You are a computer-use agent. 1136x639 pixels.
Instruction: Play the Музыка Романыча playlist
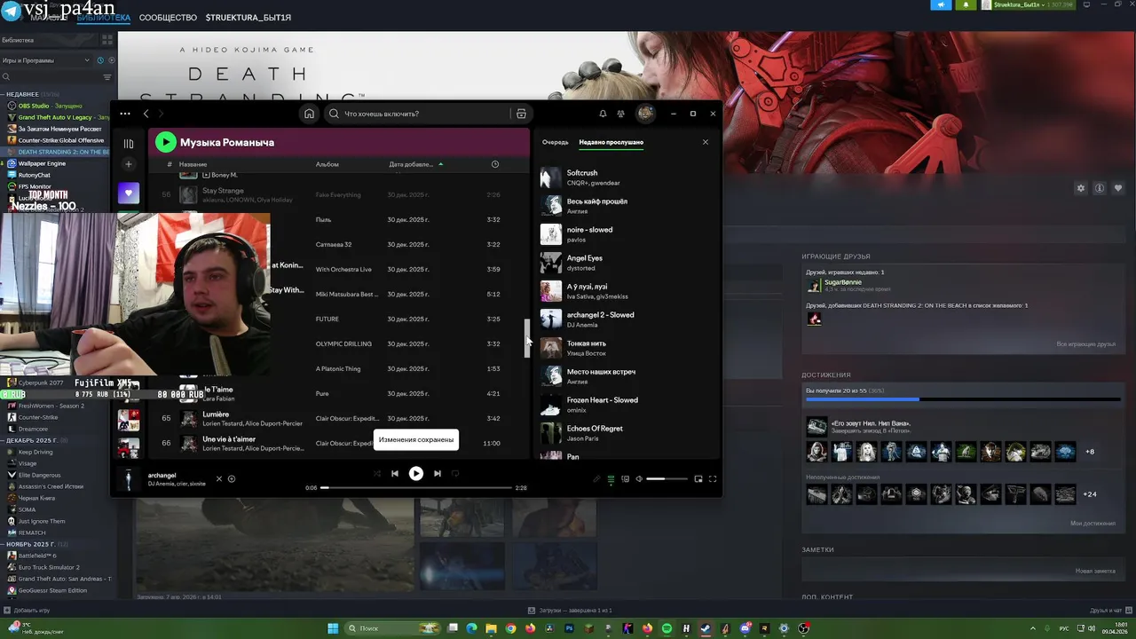tap(166, 142)
